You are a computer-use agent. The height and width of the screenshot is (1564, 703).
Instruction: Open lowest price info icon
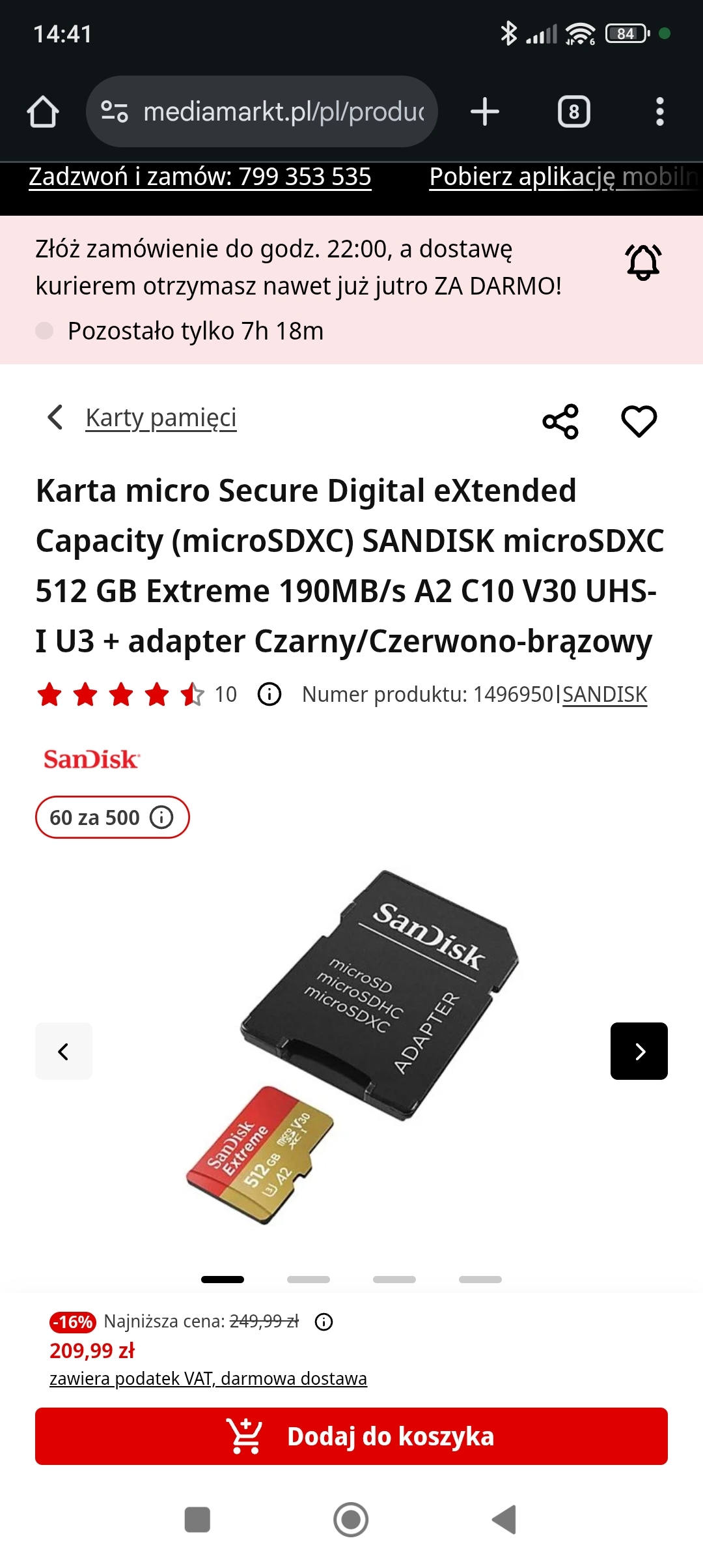pyautogui.click(x=324, y=1322)
